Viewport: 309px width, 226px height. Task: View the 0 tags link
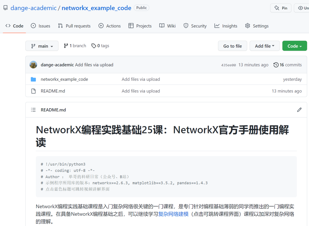[x=100, y=46]
